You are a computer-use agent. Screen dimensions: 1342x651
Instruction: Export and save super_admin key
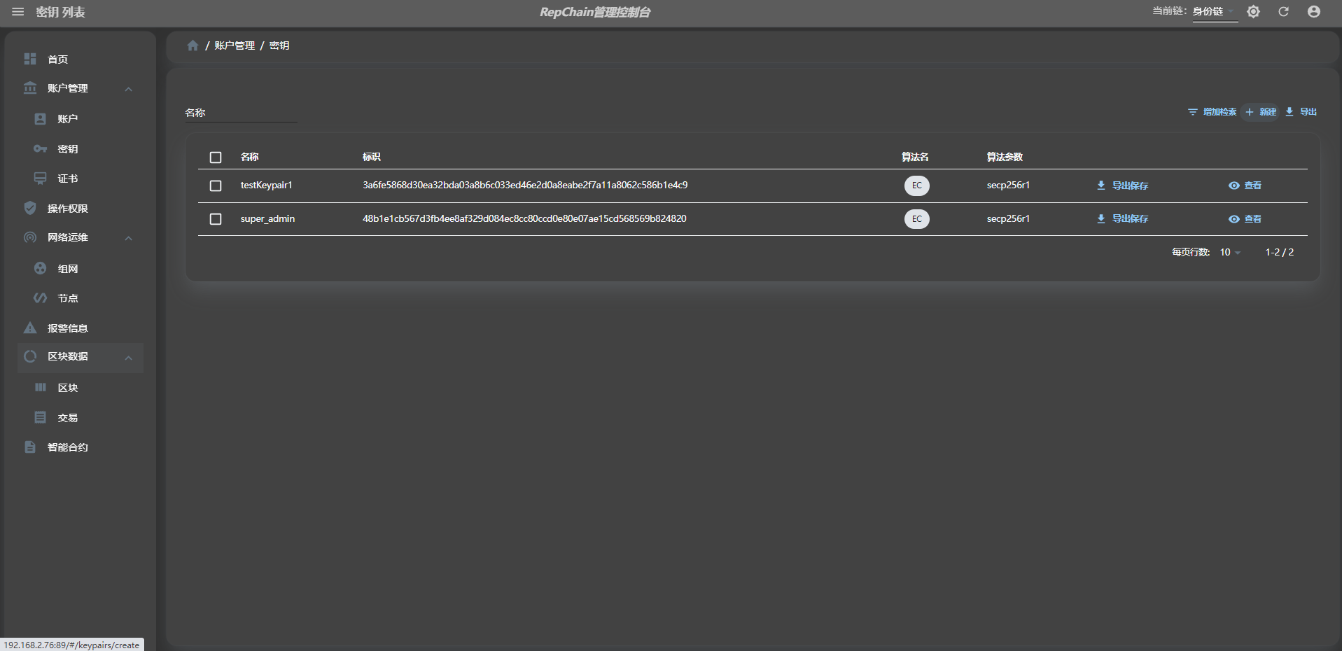click(x=1122, y=219)
